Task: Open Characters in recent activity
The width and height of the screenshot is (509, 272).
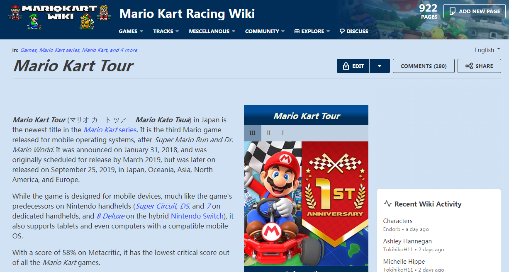Action: click(x=398, y=221)
